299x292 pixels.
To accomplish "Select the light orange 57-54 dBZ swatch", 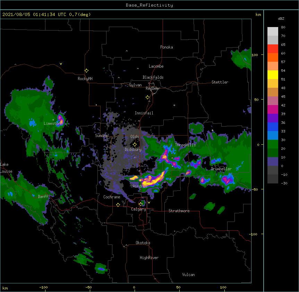I will click(x=273, y=66).
